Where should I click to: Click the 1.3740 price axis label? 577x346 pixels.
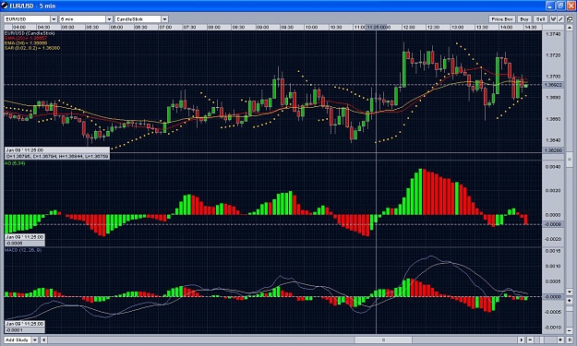coord(553,34)
